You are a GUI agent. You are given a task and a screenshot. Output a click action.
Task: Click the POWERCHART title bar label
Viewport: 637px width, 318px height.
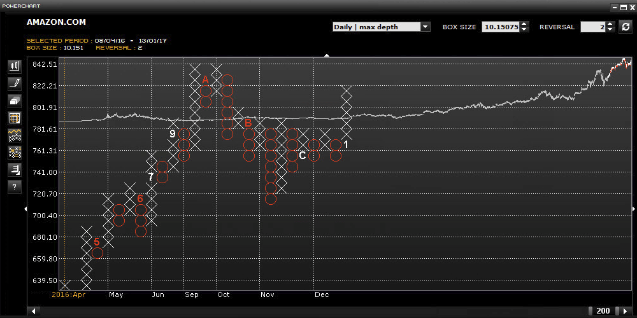point(21,6)
